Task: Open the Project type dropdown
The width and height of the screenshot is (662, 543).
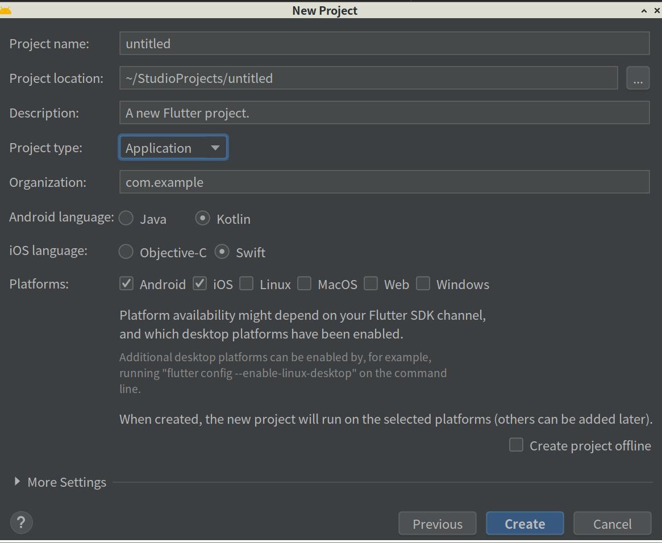Action: pos(173,148)
